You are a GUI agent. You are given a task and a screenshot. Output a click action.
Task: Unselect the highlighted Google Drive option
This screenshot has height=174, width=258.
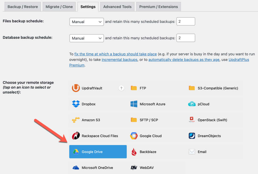click(98, 152)
